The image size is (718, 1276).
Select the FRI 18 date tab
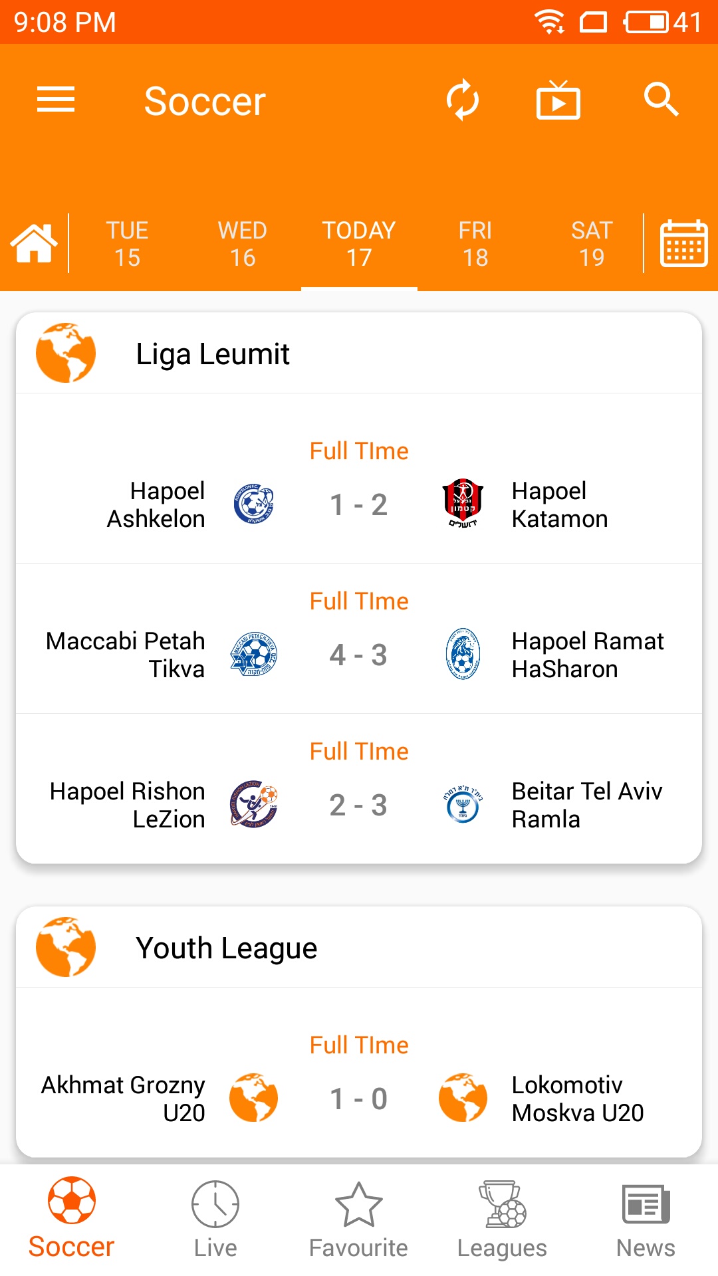pyautogui.click(x=475, y=244)
